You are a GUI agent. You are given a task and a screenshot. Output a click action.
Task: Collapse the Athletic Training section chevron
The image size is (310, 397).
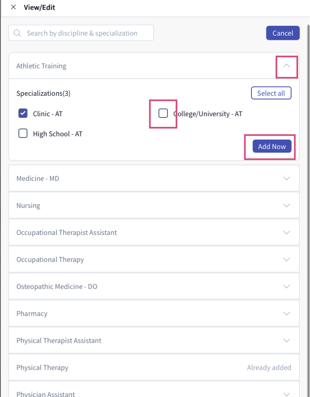[287, 66]
